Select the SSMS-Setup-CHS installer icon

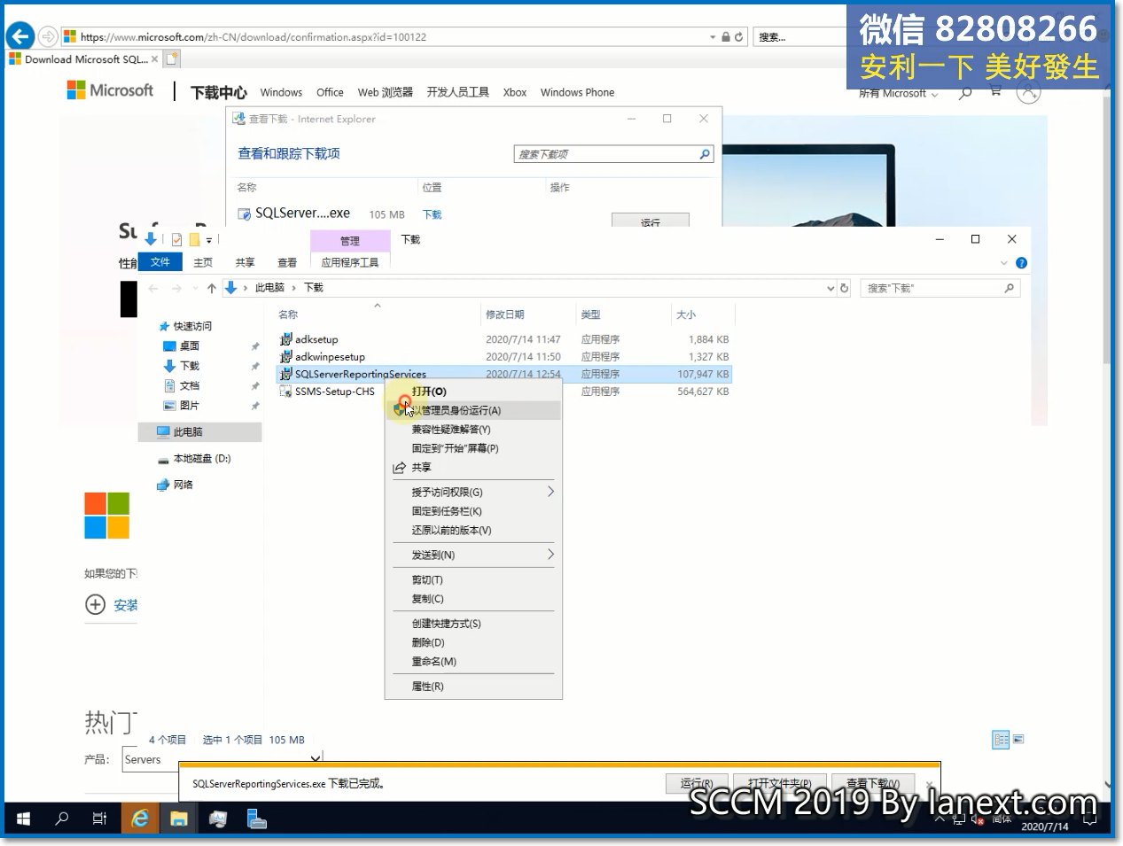pyautogui.click(x=285, y=392)
